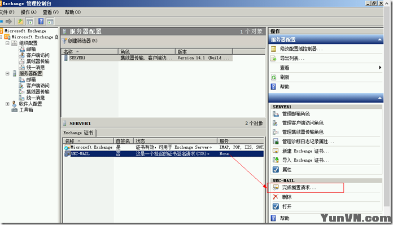Click the forward arrow toolbar icon
The width and height of the screenshot is (393, 225).
pos(9,21)
